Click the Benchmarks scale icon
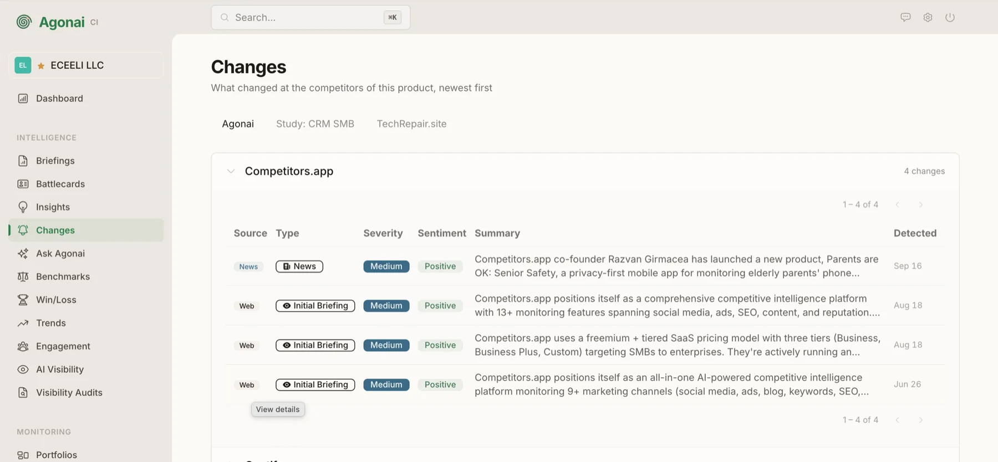This screenshot has width=998, height=462. [23, 276]
